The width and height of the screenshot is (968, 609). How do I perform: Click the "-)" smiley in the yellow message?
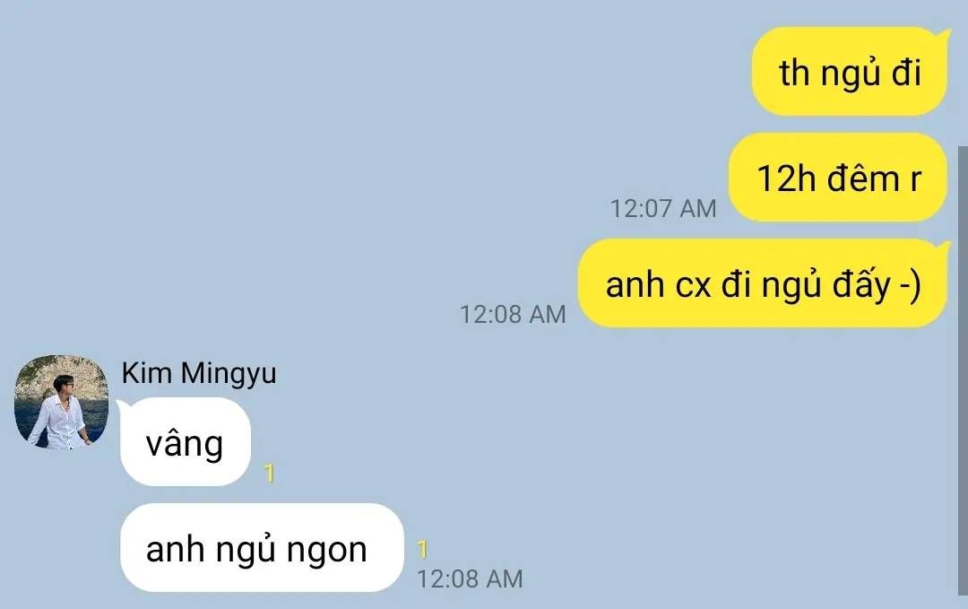coord(911,286)
